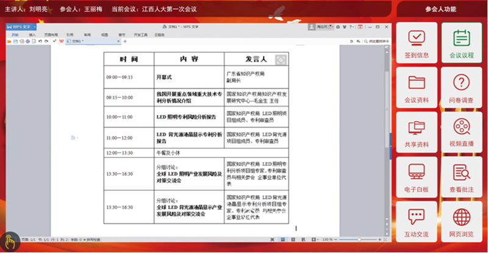The height and width of the screenshot is (253, 488).
Task: Open 会议议程 meeting agenda
Action: pos(461,43)
